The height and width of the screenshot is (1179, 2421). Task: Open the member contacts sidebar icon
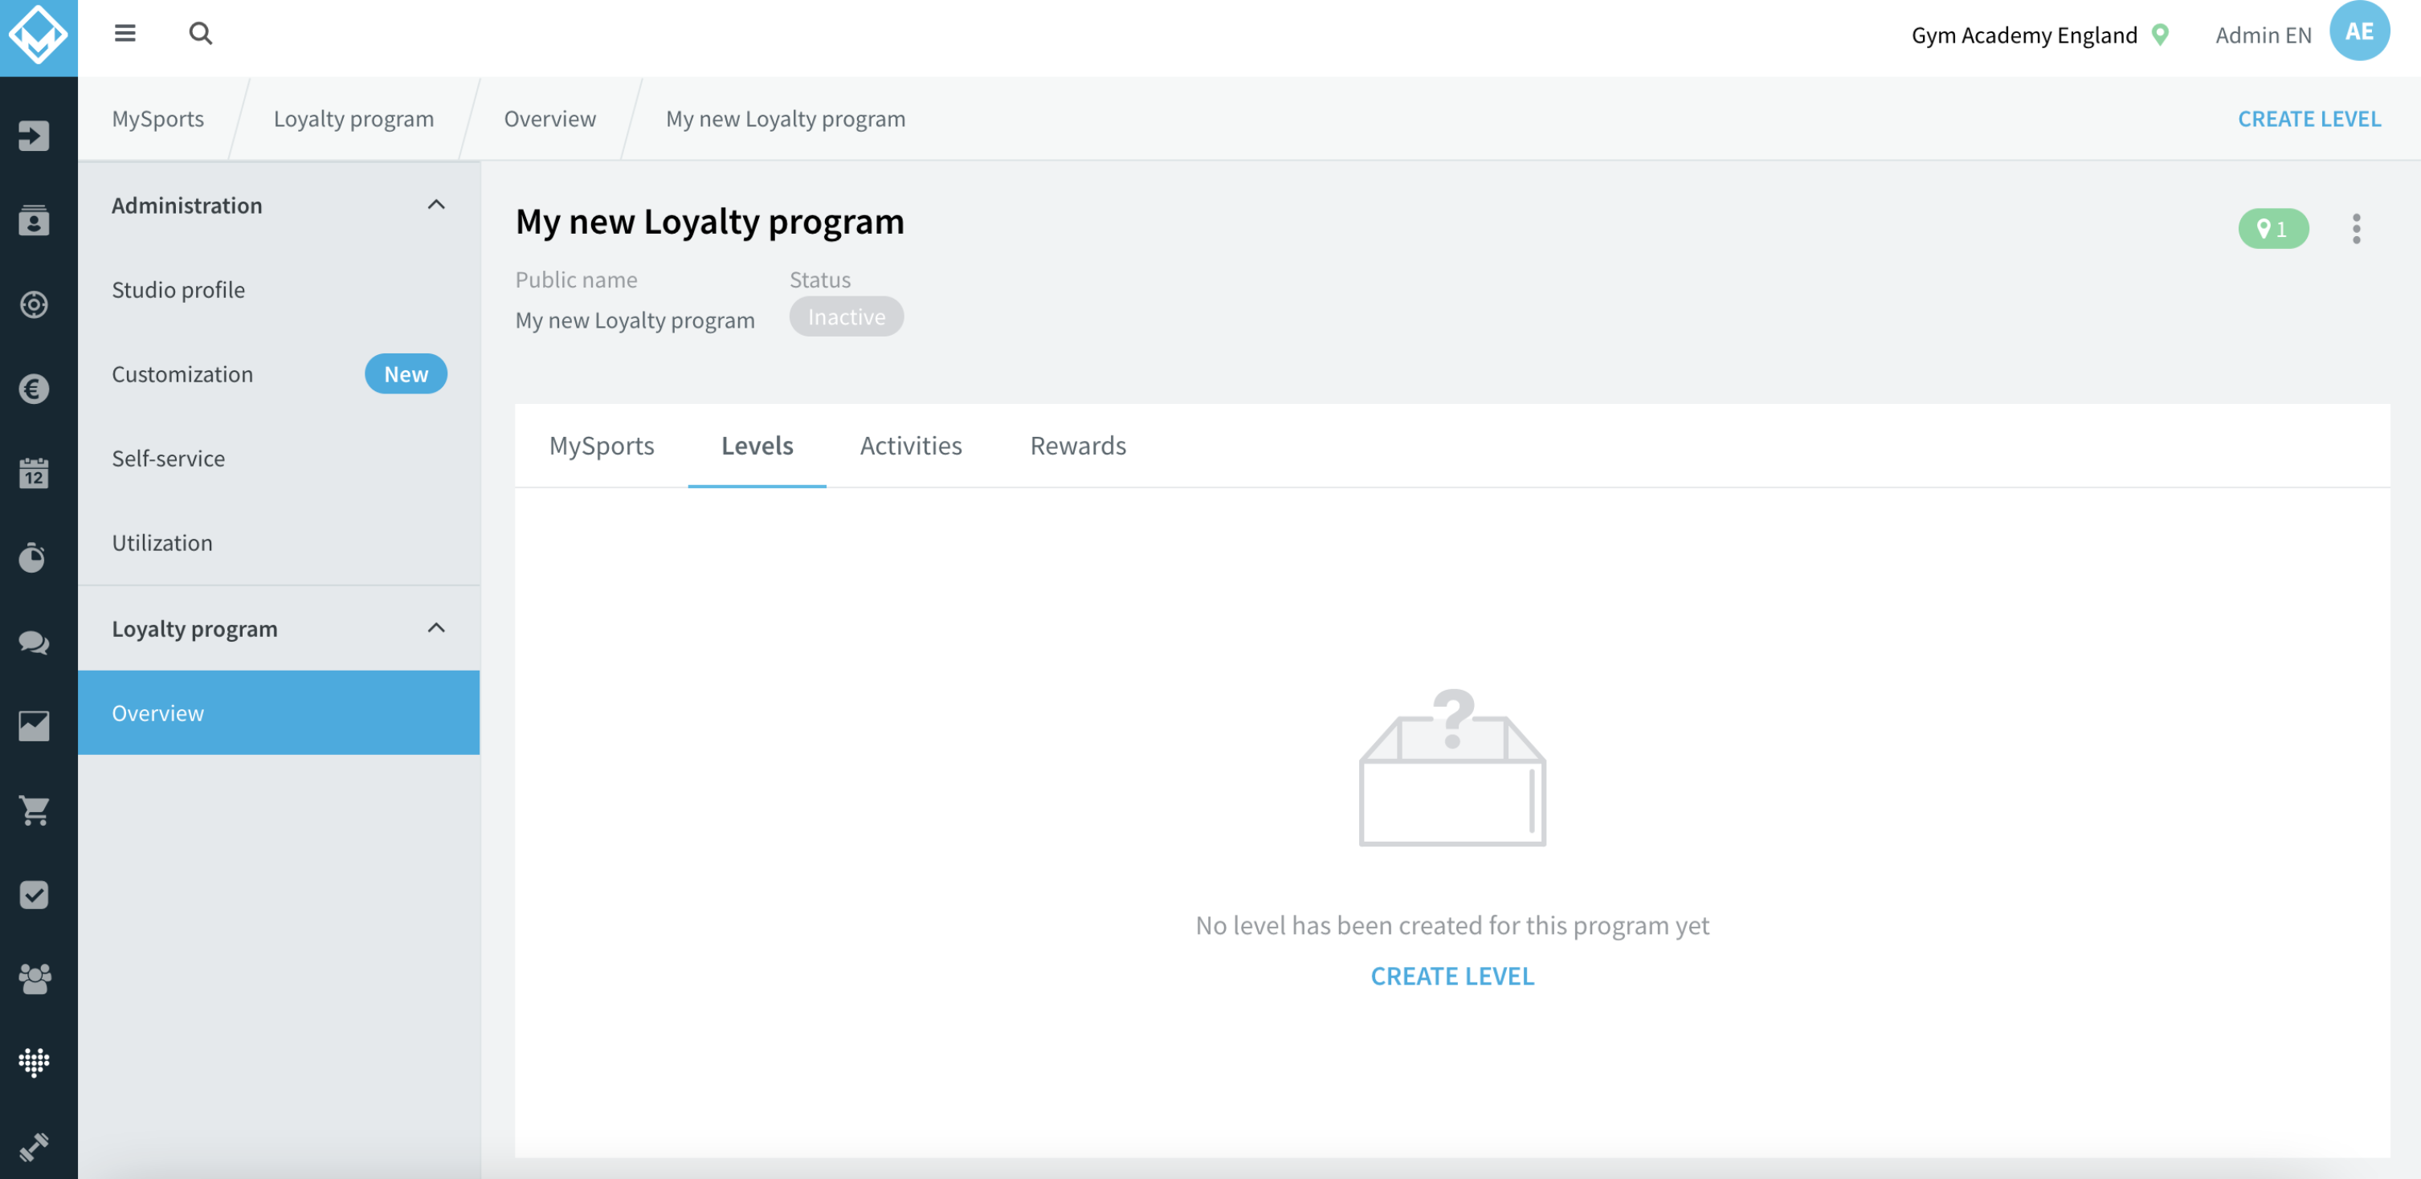click(34, 221)
